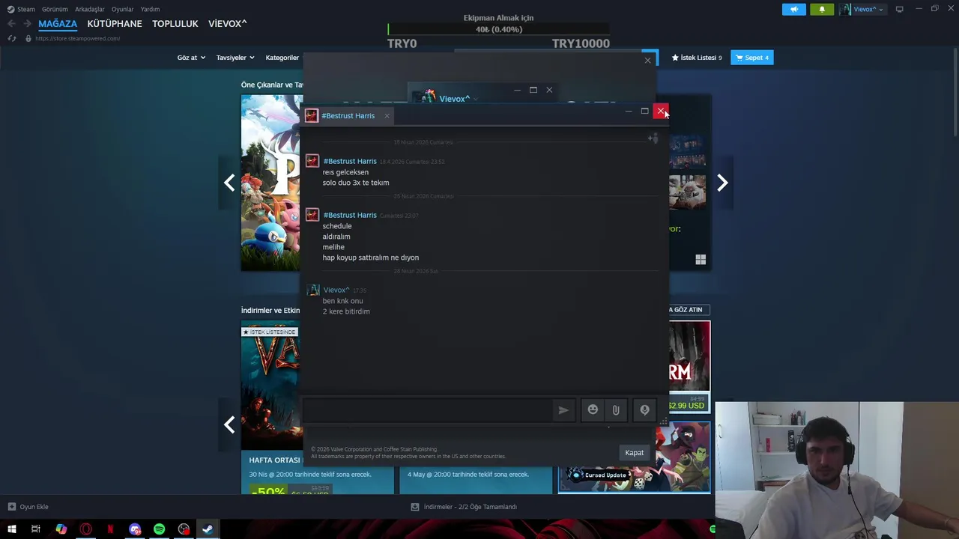Image resolution: width=959 pixels, height=539 pixels.
Task: Close the dialog with top X
Action: [648, 61]
